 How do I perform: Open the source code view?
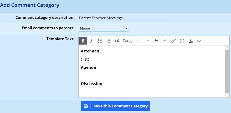199,41
